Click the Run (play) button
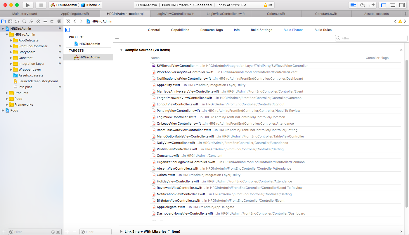 (28, 5)
